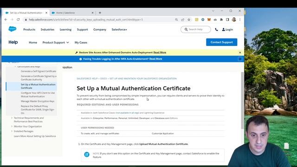Click the Search Help input field

click(196, 29)
